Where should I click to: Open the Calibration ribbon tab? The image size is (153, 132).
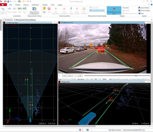35,5
